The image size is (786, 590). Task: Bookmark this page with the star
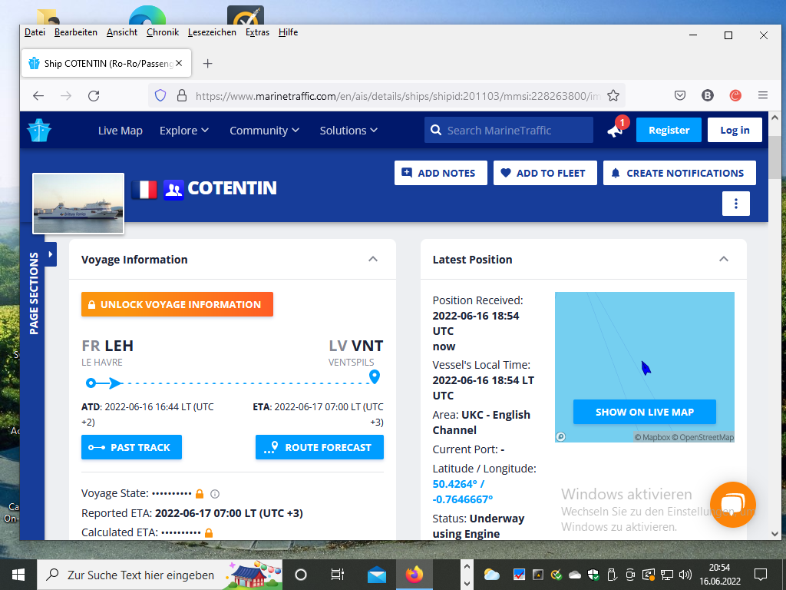tap(613, 96)
